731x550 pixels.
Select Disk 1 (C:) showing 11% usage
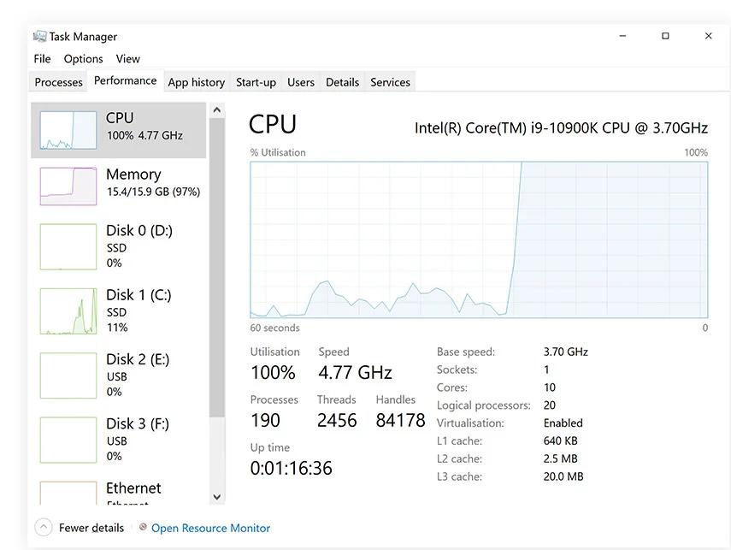click(x=118, y=310)
